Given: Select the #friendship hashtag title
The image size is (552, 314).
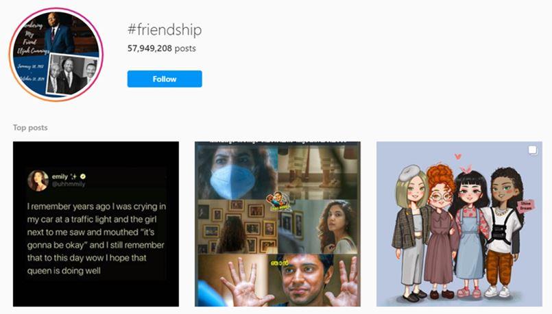Looking at the screenshot, I should point(165,30).
